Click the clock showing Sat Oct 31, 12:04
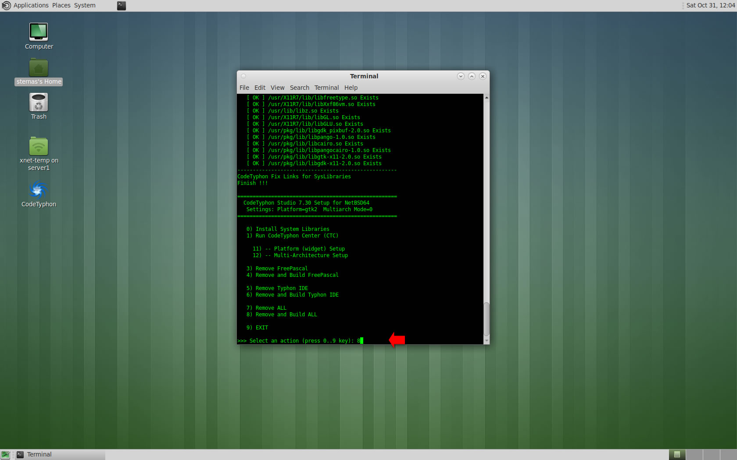 [x=710, y=6]
